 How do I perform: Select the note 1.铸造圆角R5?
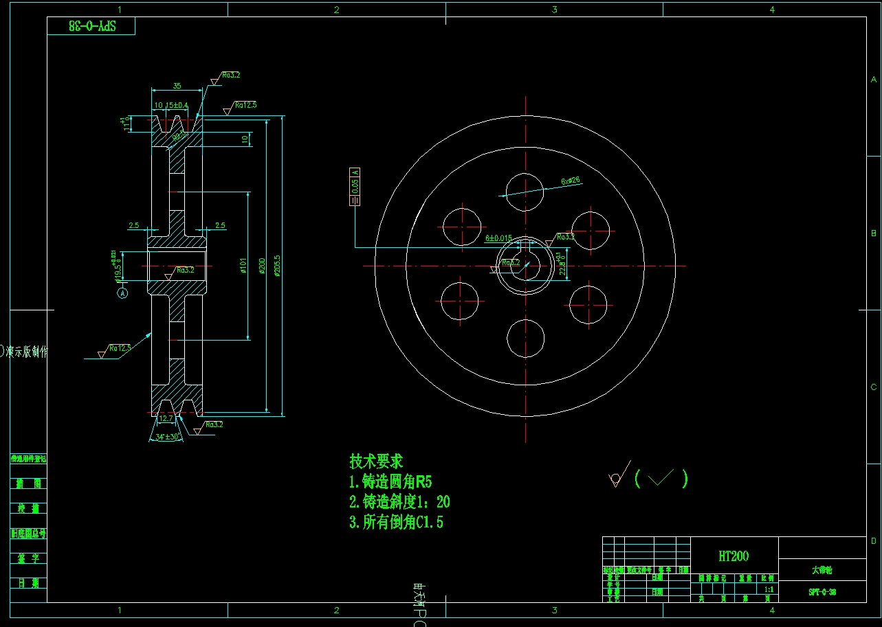tap(390, 481)
